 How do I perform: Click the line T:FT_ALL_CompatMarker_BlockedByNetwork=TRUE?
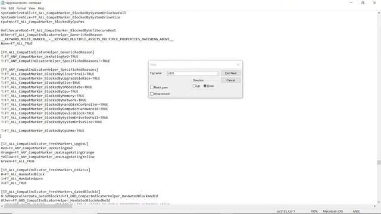[43, 100]
